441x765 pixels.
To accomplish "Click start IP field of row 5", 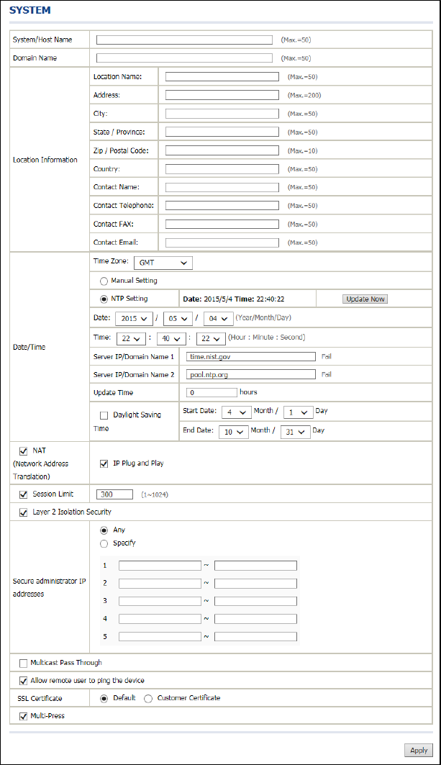I will pyautogui.click(x=160, y=636).
